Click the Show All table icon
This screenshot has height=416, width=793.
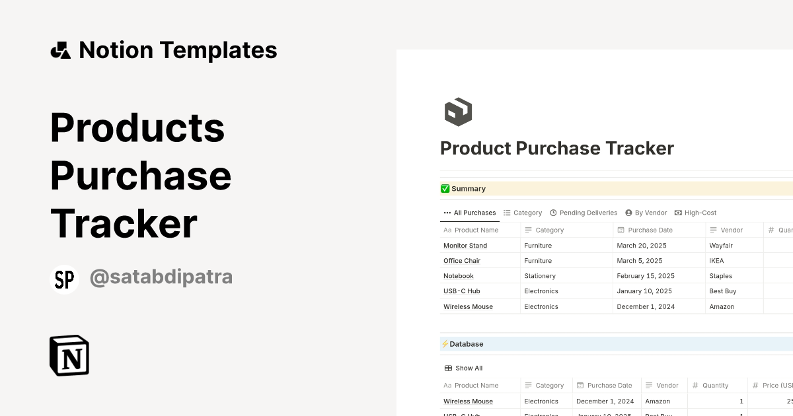449,368
